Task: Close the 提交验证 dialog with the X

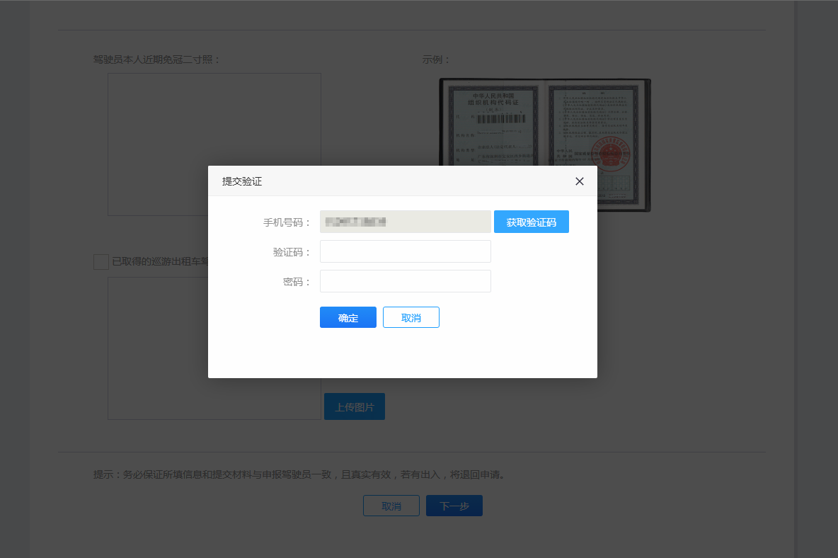Action: [x=579, y=181]
